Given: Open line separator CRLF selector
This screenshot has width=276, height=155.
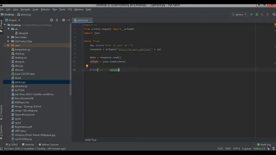Looking at the screenshot, I should (x=228, y=149).
